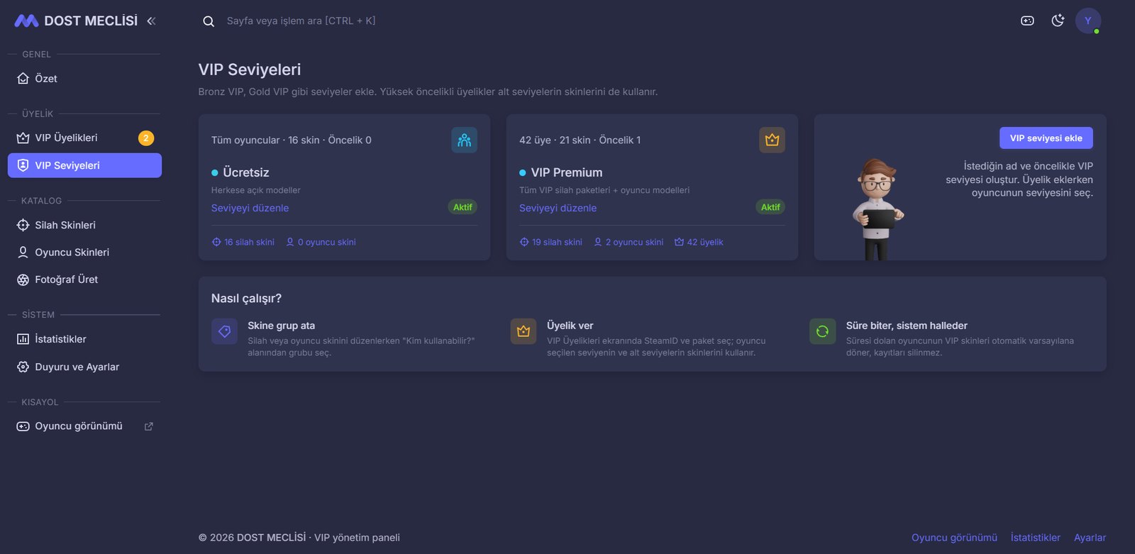Viewport: 1135px width, 554px height.
Task: Click the VIP Premium level title
Action: [x=567, y=172]
